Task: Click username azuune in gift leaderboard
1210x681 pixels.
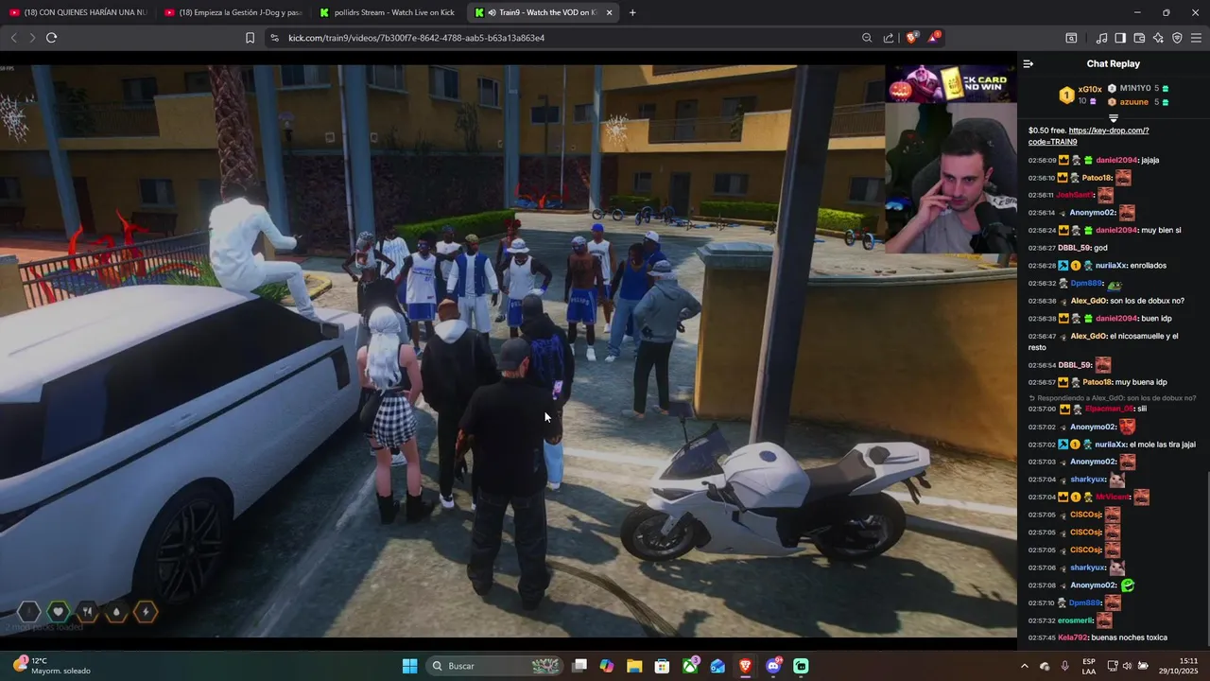Action: point(1134,102)
